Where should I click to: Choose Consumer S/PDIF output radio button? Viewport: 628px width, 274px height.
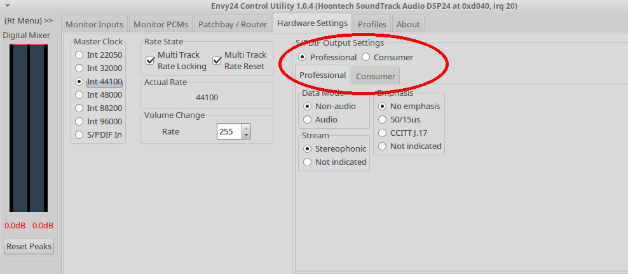(366, 57)
